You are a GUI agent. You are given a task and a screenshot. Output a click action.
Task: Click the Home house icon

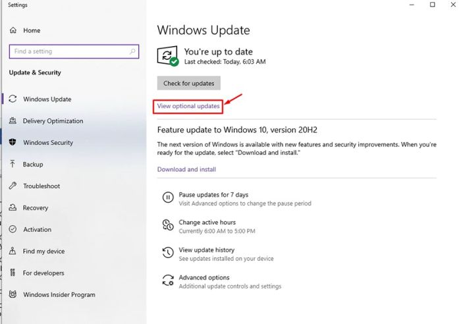[x=13, y=30]
